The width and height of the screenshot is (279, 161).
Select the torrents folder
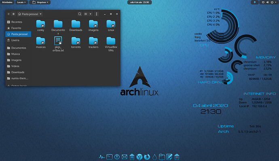point(76,42)
